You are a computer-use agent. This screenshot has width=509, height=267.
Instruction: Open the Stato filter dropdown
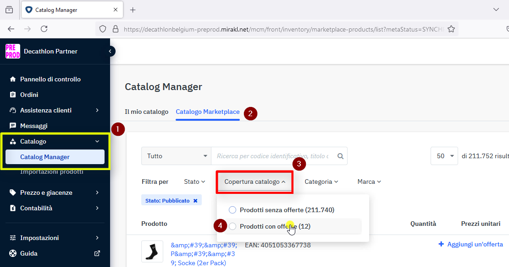coord(194,182)
